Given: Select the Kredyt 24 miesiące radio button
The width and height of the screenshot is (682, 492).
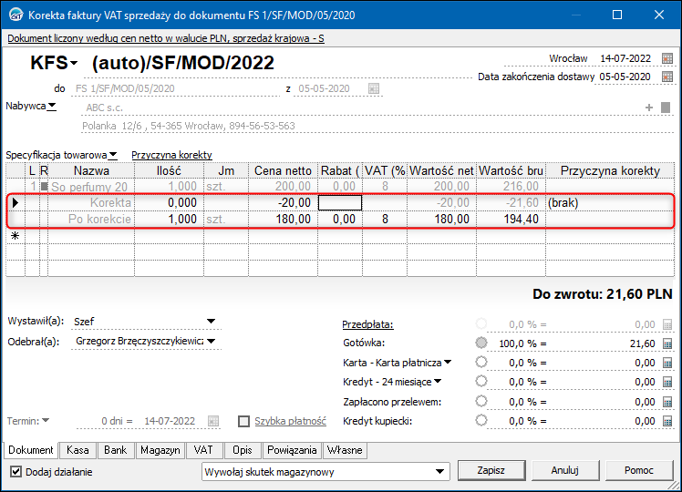Looking at the screenshot, I should pyautogui.click(x=481, y=381).
